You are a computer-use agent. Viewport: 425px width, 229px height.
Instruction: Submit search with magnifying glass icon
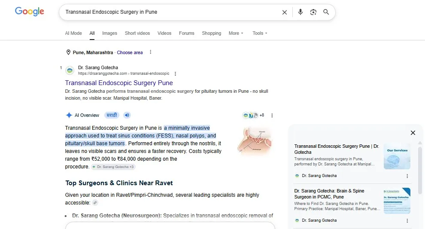[326, 12]
